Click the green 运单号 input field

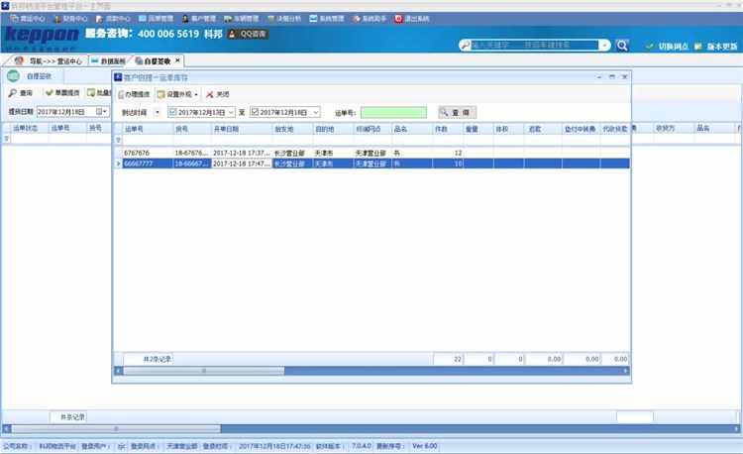pyautogui.click(x=392, y=112)
